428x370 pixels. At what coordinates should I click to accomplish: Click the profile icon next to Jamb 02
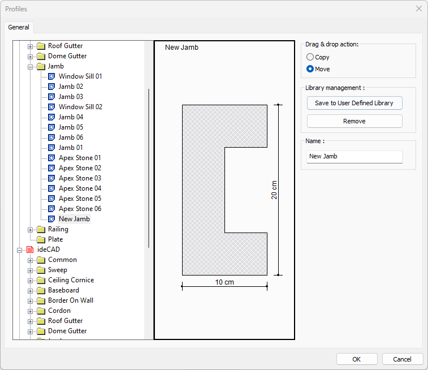point(51,87)
